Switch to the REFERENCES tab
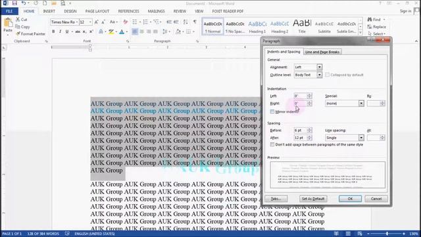Screen dimensions: 421x237 pyautogui.click(x=129, y=11)
